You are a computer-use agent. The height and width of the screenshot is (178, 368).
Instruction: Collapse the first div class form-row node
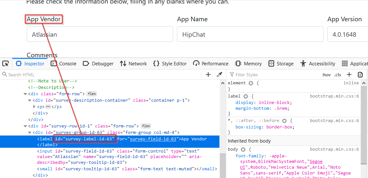25,94
